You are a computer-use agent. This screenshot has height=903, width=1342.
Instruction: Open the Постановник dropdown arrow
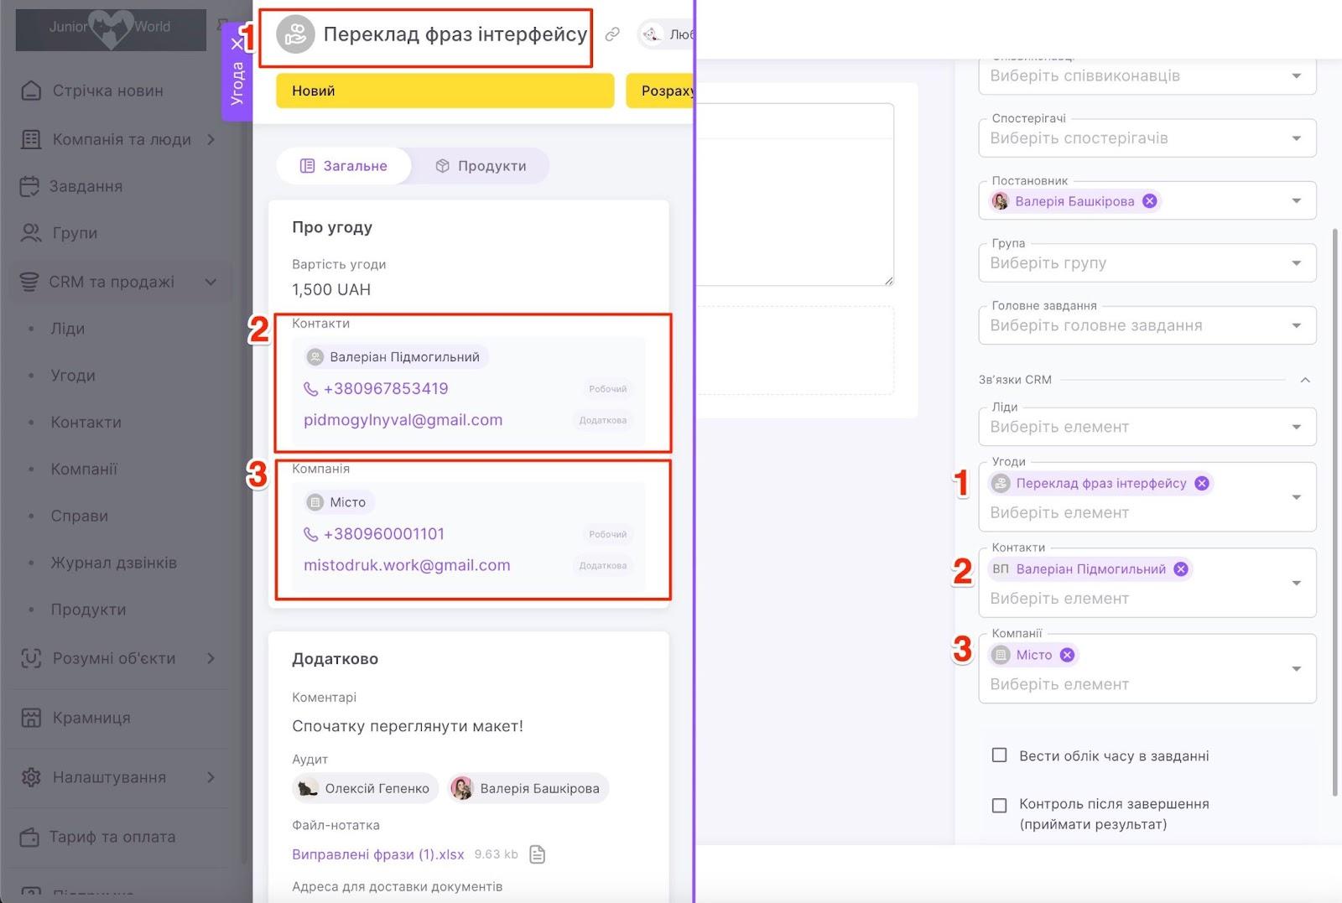tap(1297, 201)
